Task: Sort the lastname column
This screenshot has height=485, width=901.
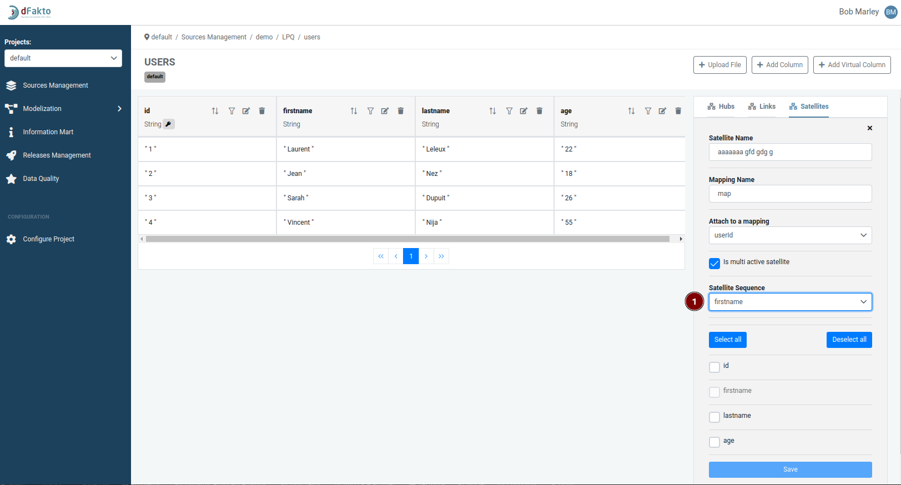Action: click(x=492, y=111)
